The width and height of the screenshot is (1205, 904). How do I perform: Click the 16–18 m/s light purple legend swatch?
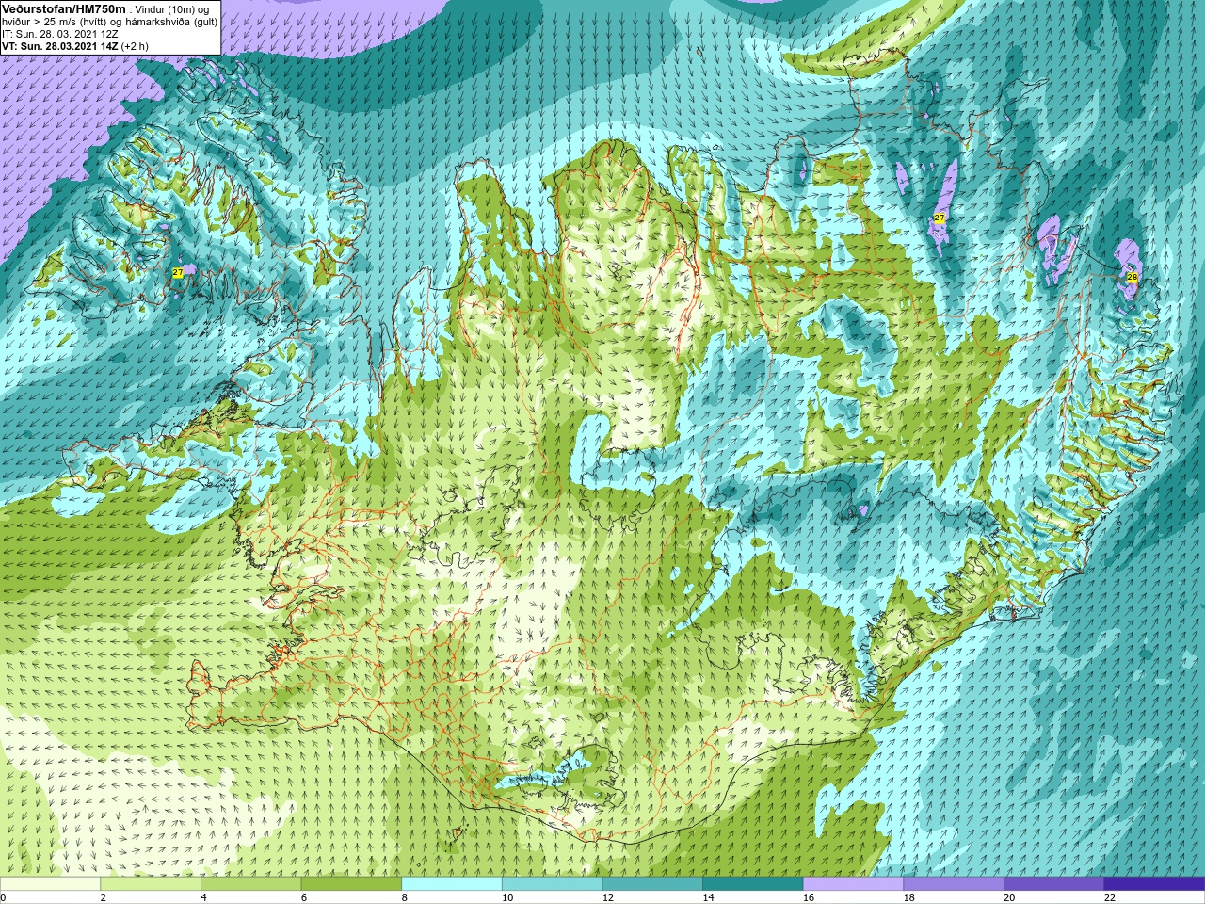853,884
